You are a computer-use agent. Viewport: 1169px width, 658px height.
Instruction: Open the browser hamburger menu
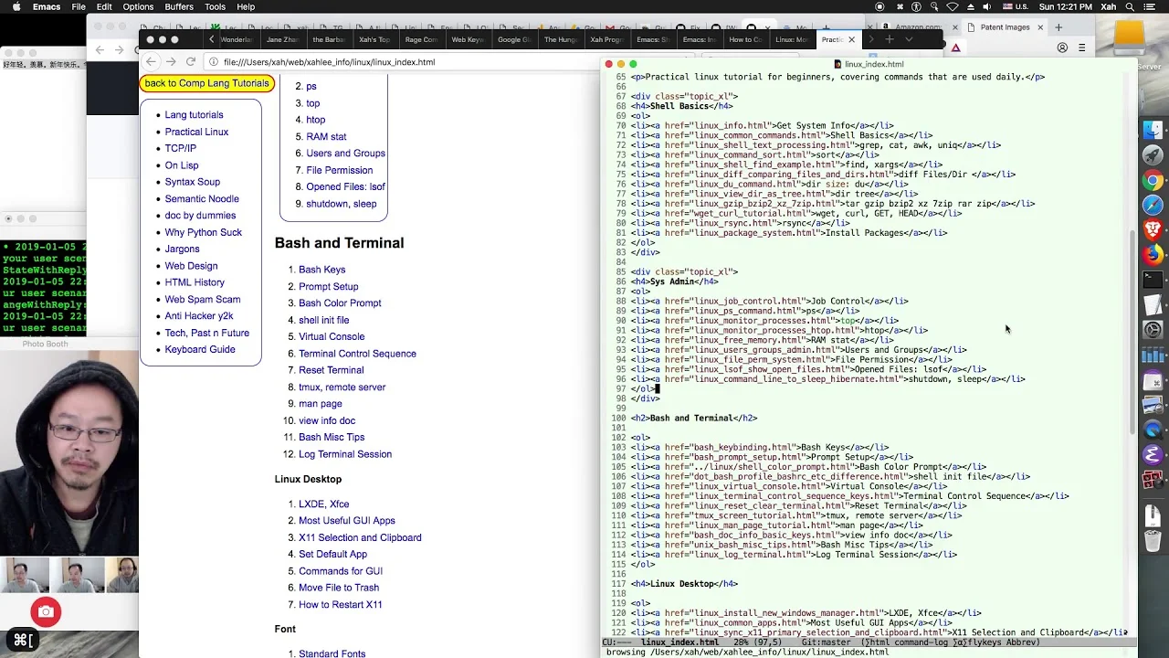tap(1082, 48)
